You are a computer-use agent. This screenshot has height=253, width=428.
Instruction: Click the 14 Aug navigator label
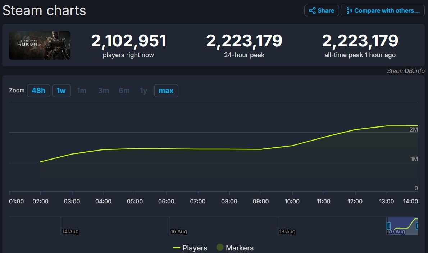point(70,231)
